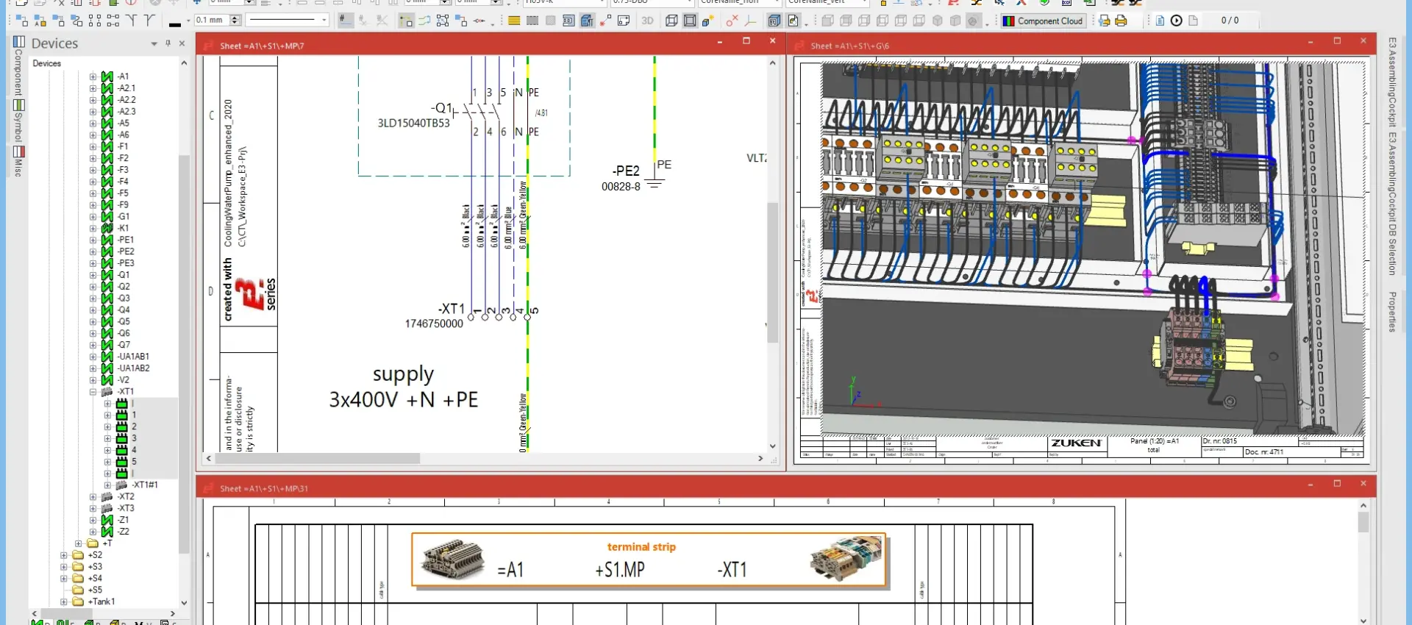1412x625 pixels.
Task: Open the Properties side tab
Action: point(1392,312)
